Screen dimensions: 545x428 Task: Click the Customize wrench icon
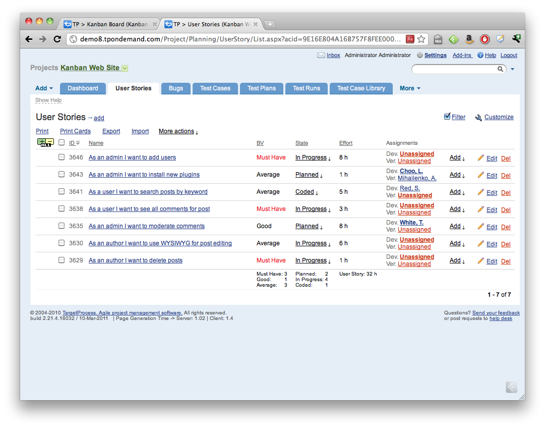478,118
